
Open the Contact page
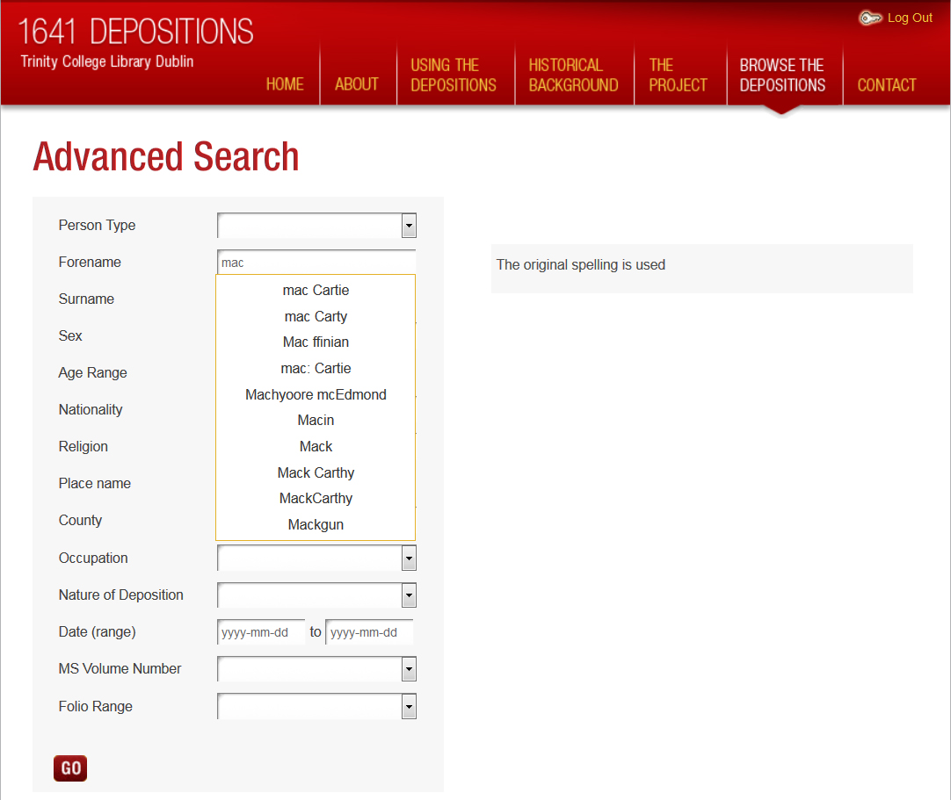coord(886,85)
